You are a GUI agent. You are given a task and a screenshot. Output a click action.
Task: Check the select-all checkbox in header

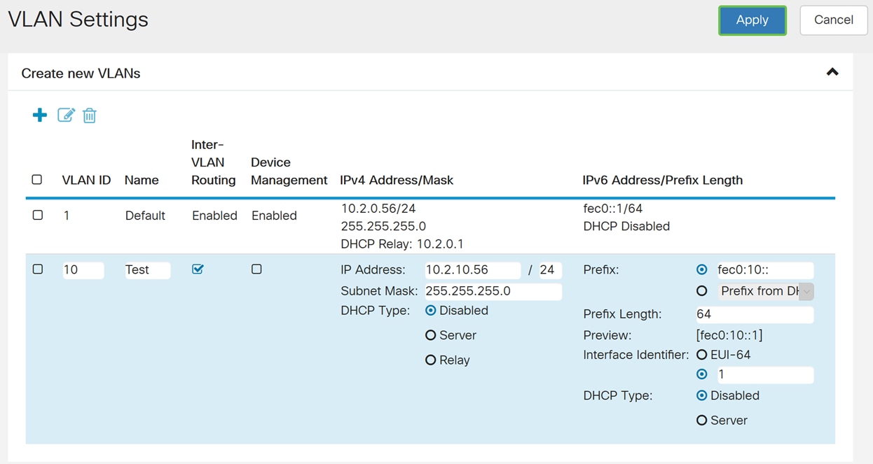37,179
